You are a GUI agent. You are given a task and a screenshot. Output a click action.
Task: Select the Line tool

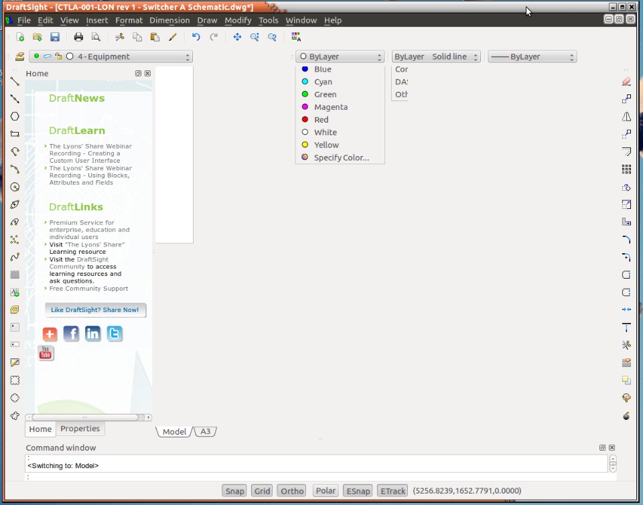(x=15, y=81)
